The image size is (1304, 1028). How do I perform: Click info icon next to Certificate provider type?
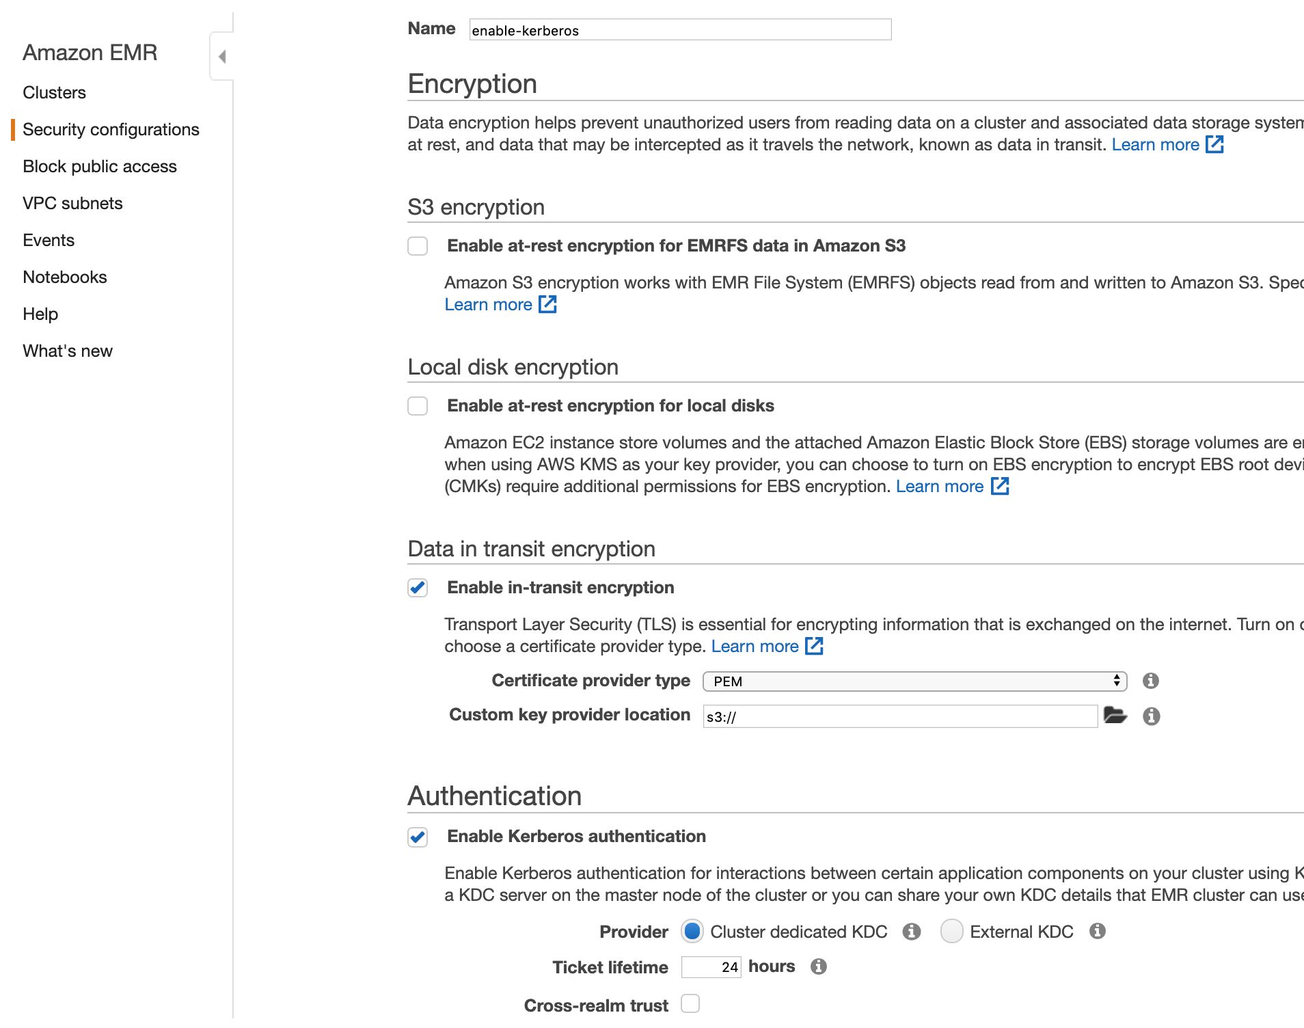point(1151,681)
